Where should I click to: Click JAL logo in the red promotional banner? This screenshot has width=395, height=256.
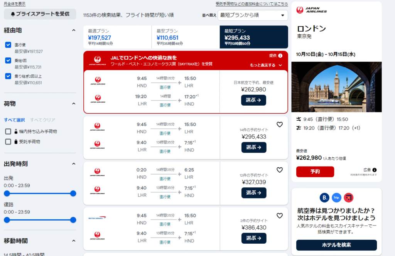(x=98, y=61)
